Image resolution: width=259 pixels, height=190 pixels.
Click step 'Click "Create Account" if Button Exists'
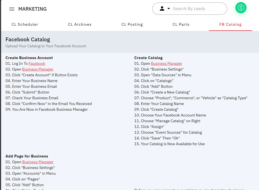(x=41, y=75)
